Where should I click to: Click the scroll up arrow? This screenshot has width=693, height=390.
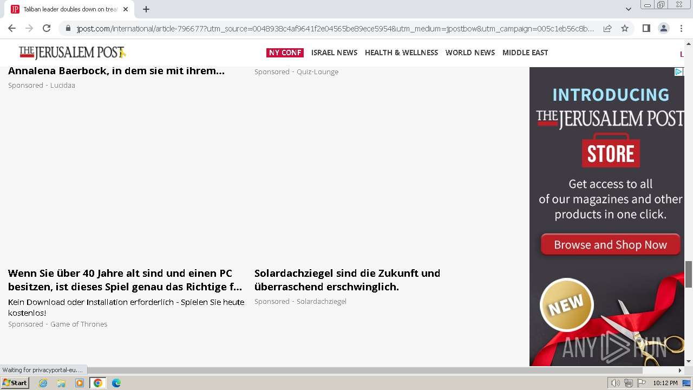click(689, 43)
